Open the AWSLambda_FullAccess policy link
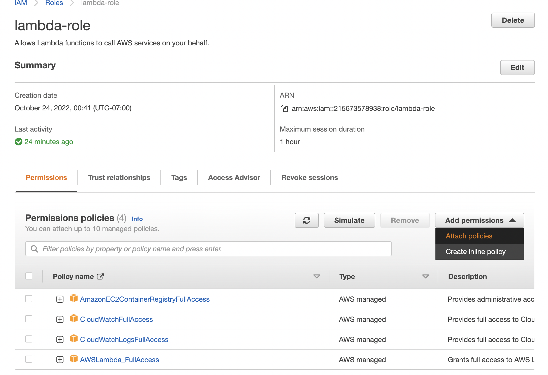 click(119, 360)
